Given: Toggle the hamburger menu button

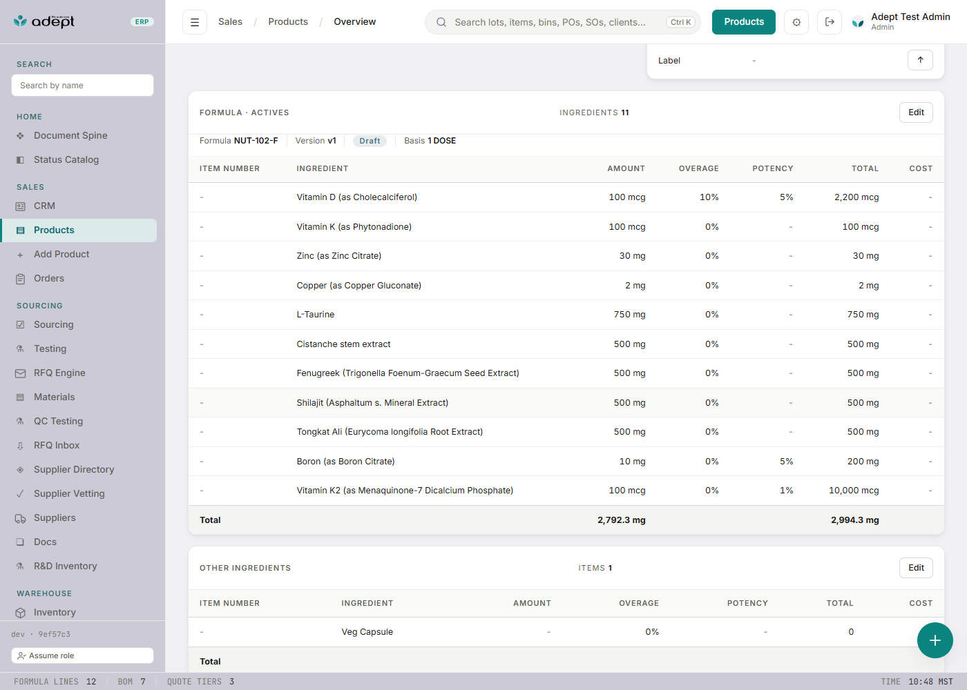Looking at the screenshot, I should [x=195, y=22].
